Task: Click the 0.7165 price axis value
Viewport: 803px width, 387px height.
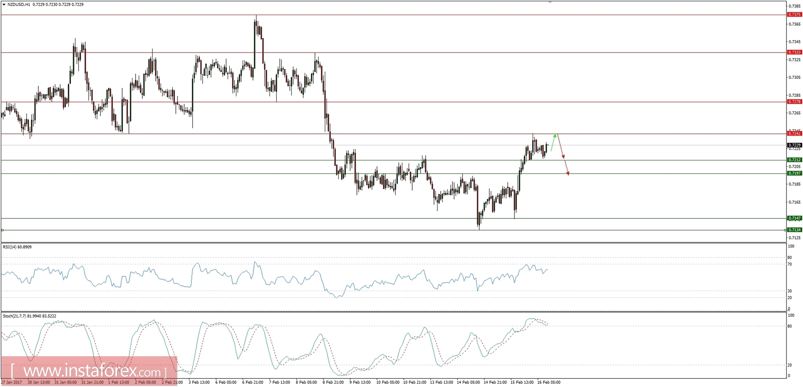Action: [795, 202]
